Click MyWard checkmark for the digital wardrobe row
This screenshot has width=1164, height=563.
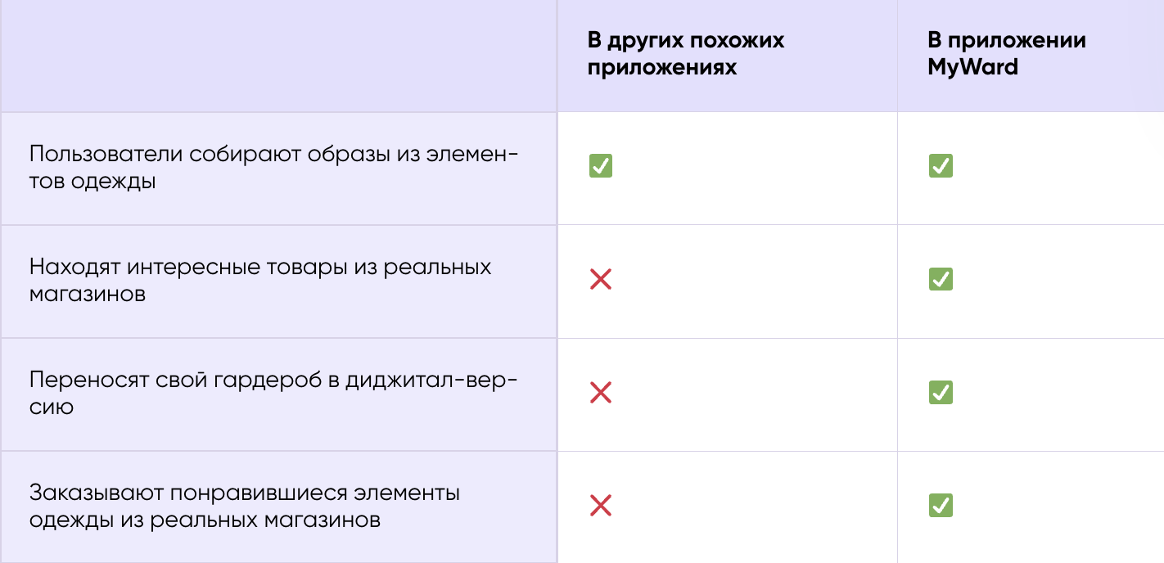[941, 392]
